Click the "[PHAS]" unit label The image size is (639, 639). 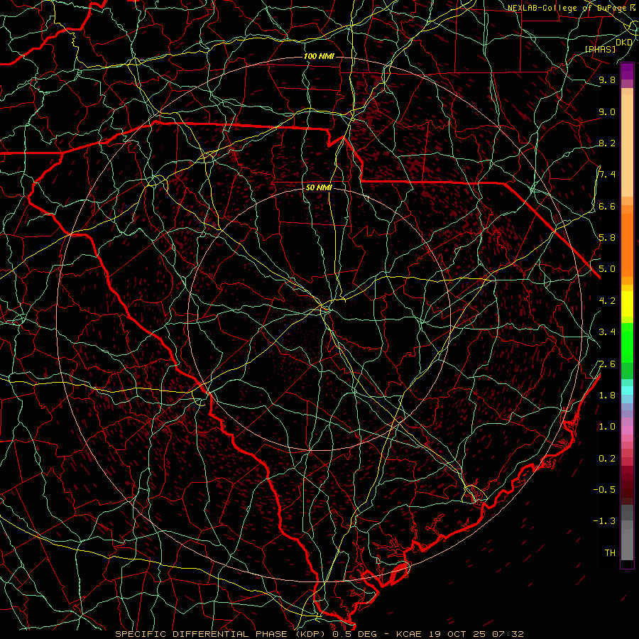[600, 49]
